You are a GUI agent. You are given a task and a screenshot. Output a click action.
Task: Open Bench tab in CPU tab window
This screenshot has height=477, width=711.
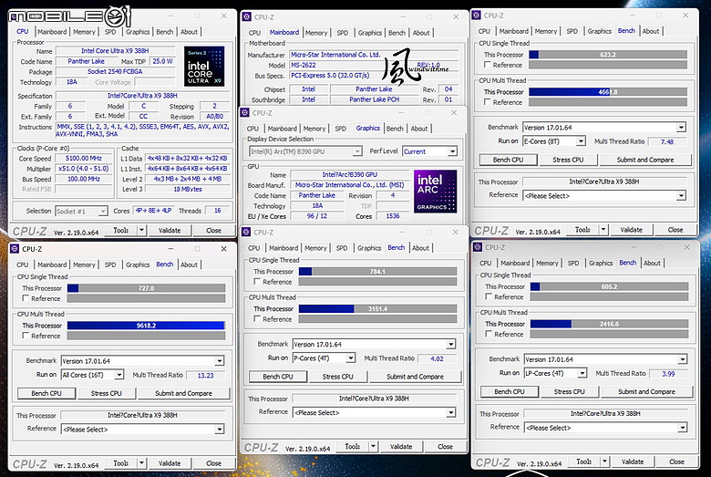coord(165,32)
